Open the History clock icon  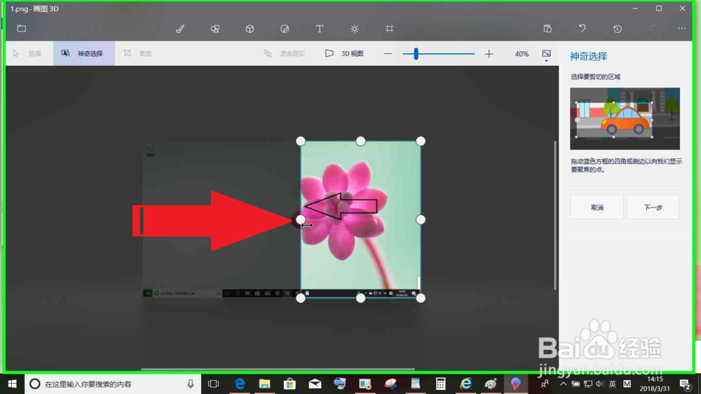618,29
